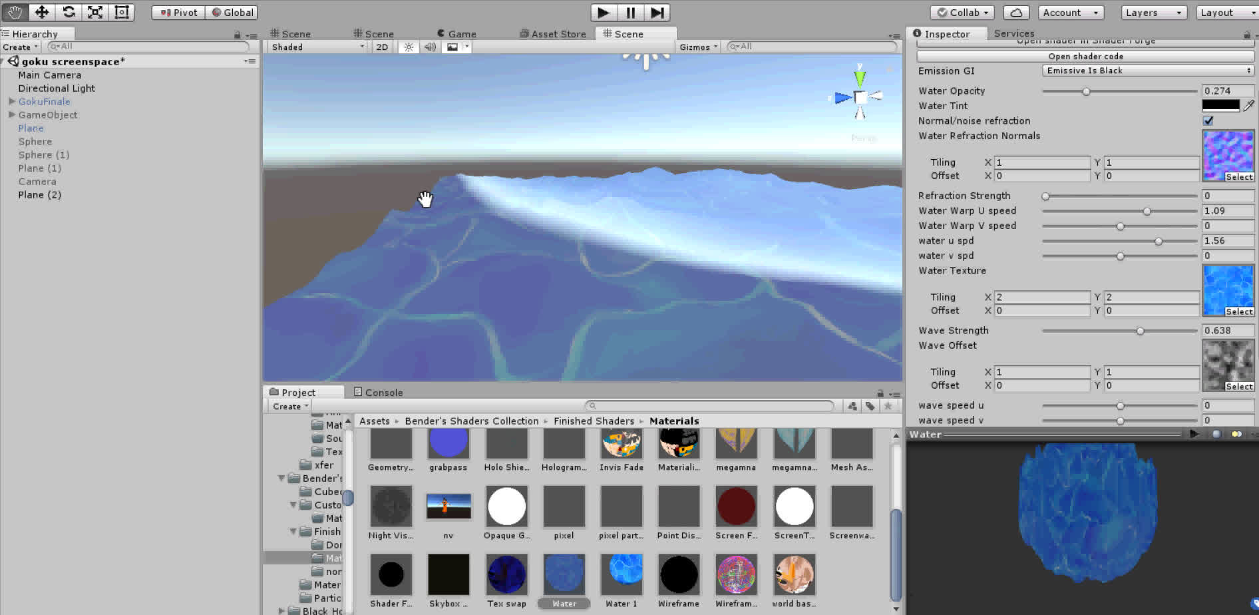
Task: Select the Skybox material thumbnail
Action: coord(449,575)
